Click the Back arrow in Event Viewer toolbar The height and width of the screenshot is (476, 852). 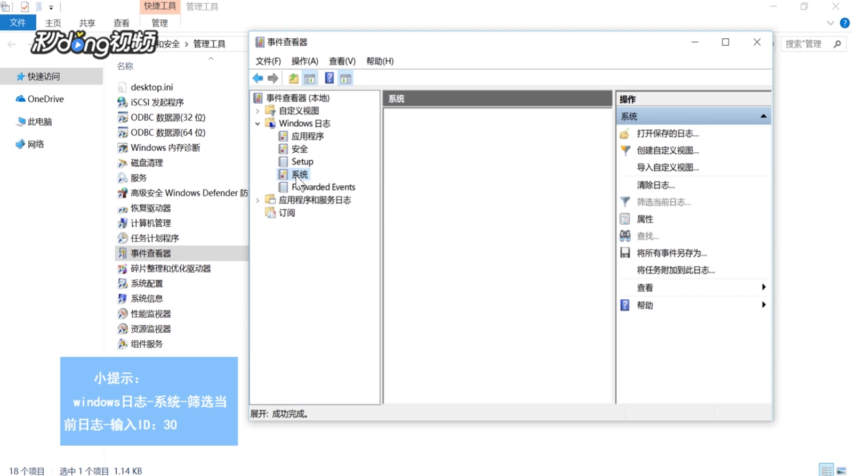pos(258,78)
